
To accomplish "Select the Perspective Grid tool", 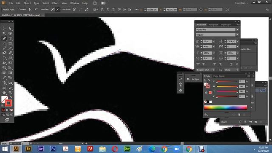I will 10,68.
